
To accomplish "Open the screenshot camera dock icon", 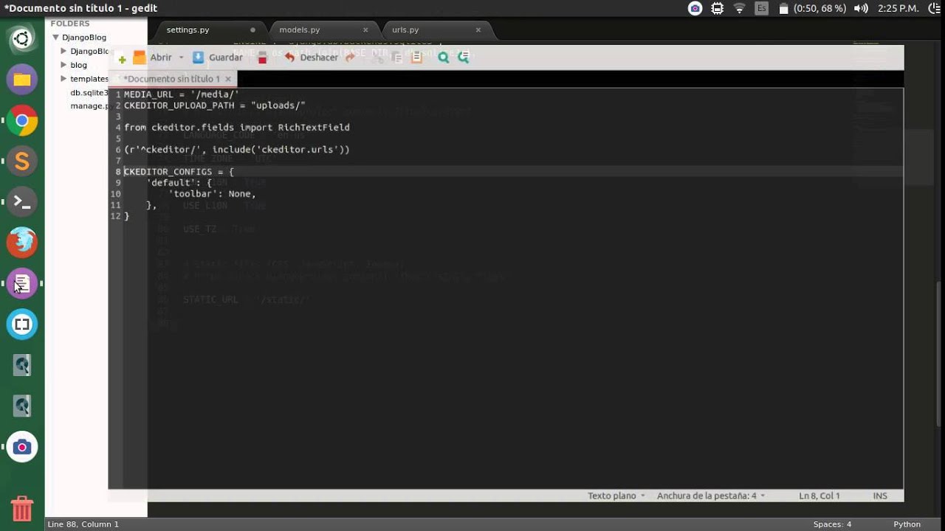I will point(22,446).
